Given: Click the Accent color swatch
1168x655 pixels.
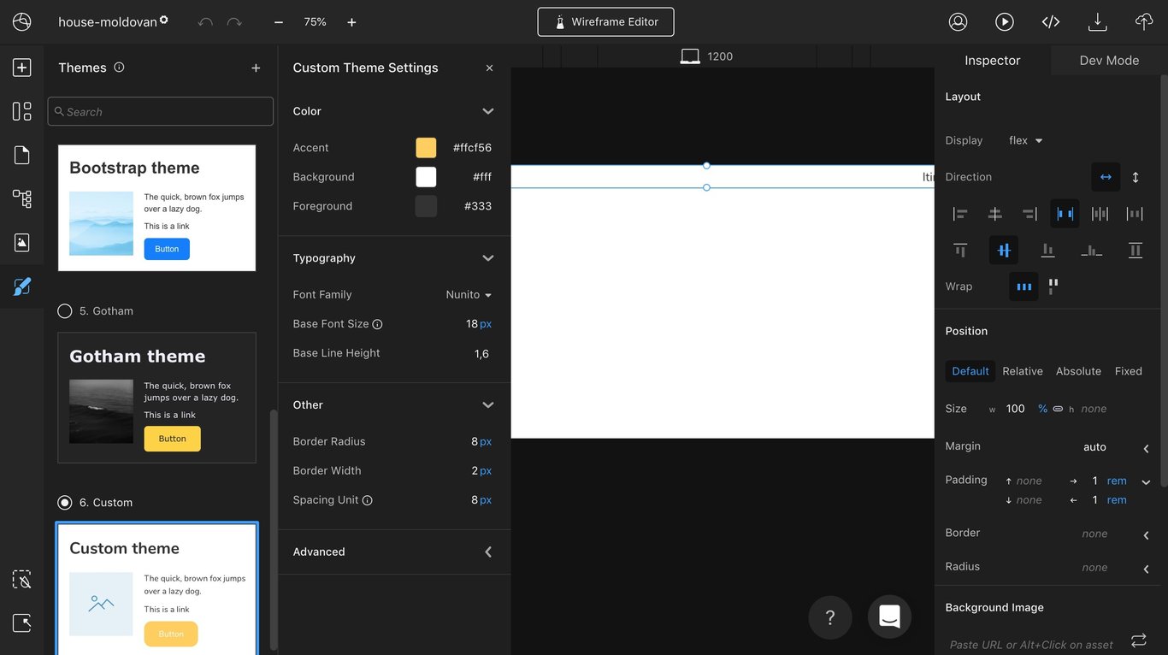Looking at the screenshot, I should [426, 148].
